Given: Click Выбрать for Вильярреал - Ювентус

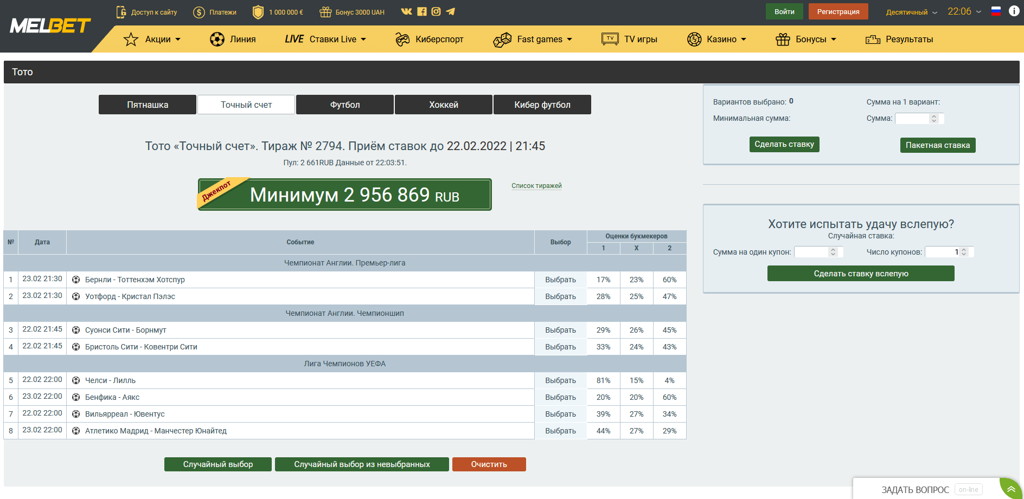Looking at the screenshot, I should tap(561, 414).
